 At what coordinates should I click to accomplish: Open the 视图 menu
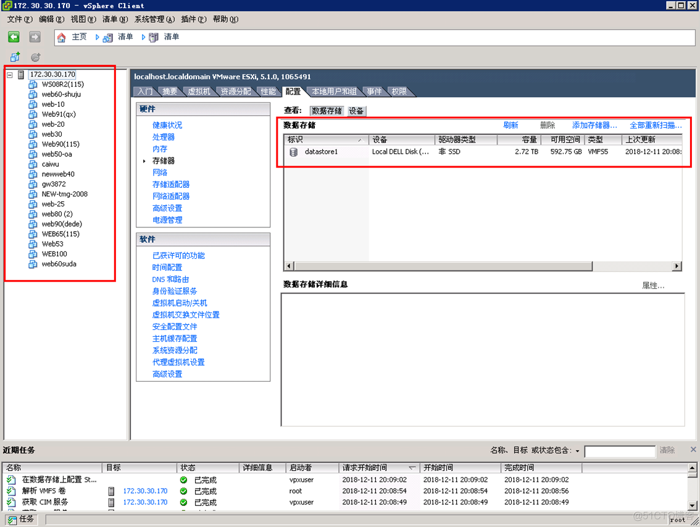(x=83, y=19)
